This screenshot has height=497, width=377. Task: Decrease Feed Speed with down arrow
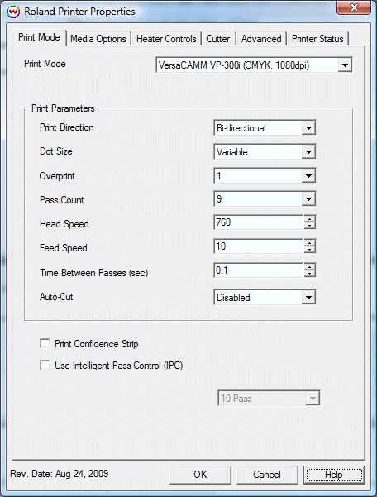tap(309, 250)
